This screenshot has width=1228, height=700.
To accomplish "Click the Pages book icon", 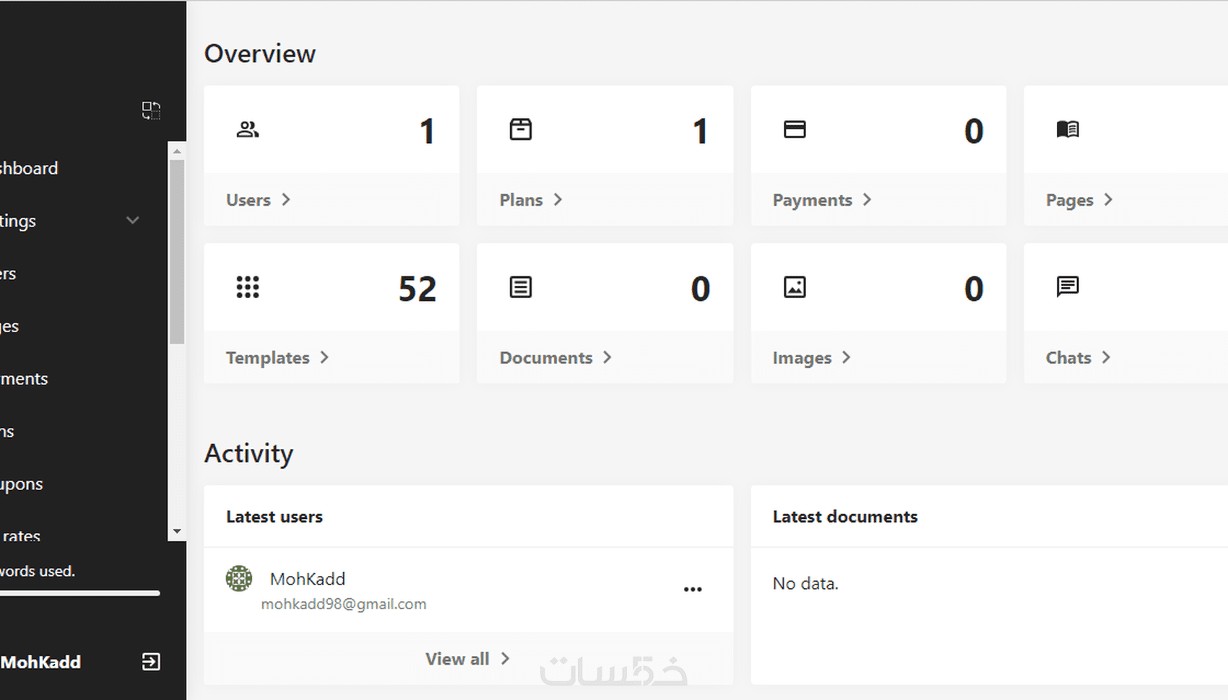I will pos(1068,130).
